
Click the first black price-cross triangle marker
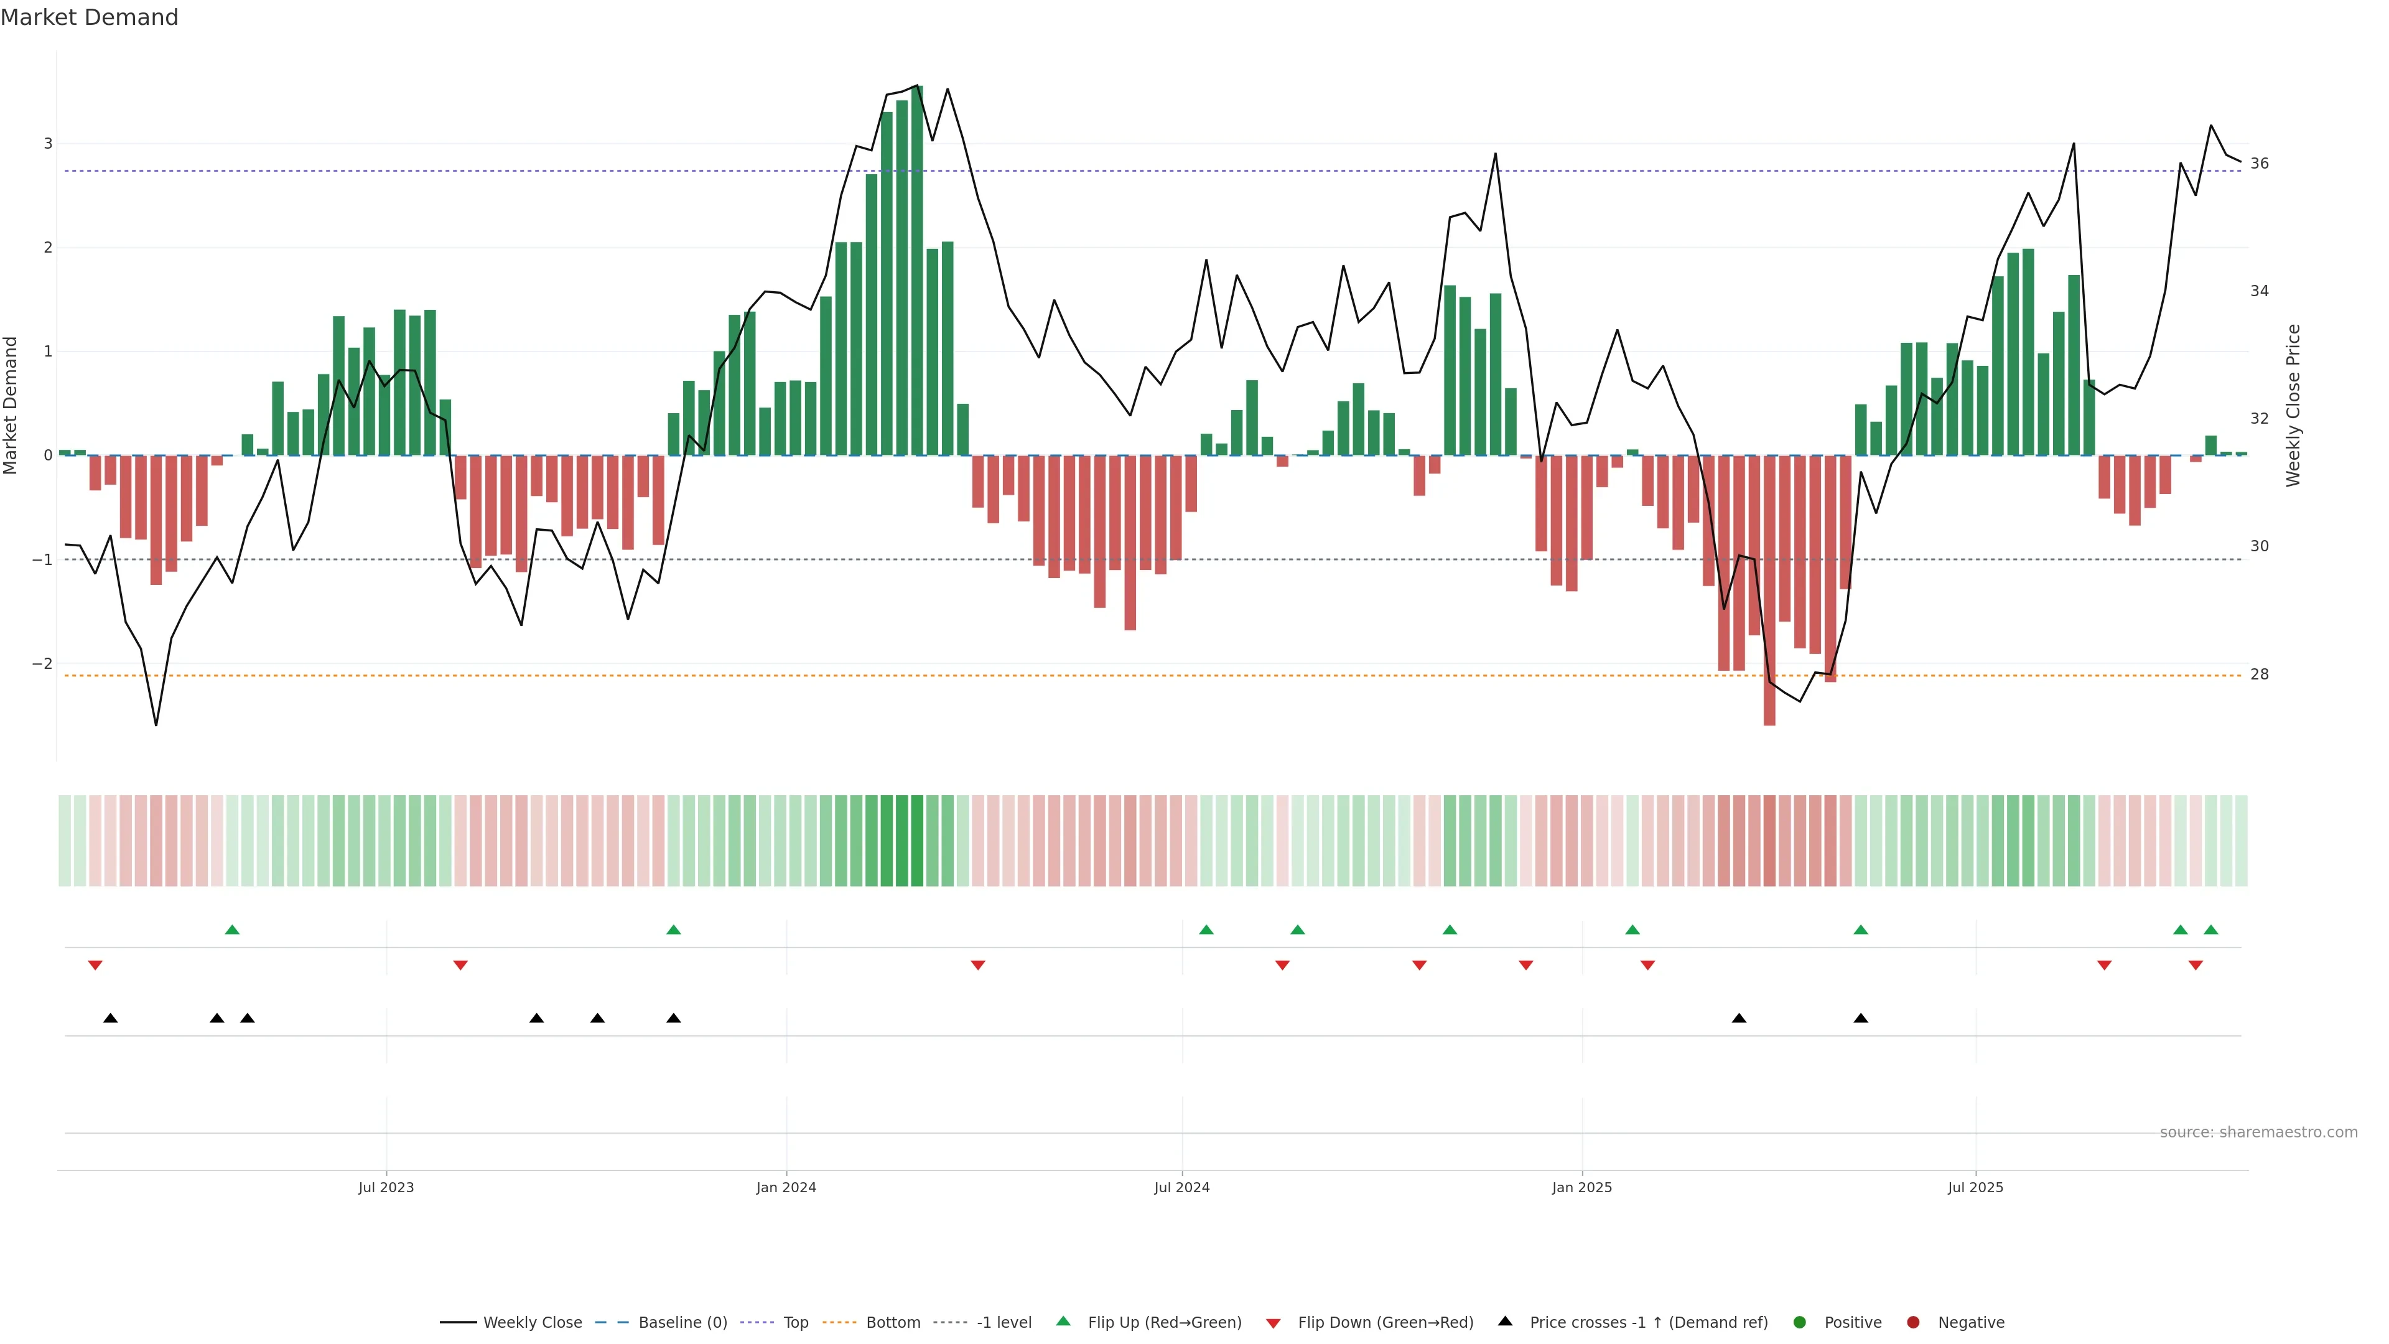pos(110,1019)
